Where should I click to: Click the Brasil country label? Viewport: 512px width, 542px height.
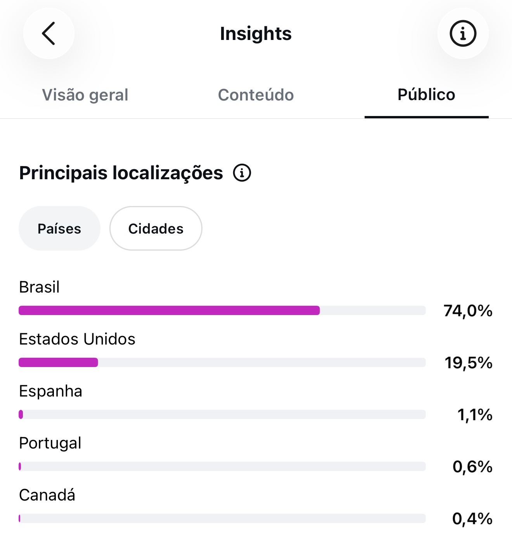[x=39, y=287]
